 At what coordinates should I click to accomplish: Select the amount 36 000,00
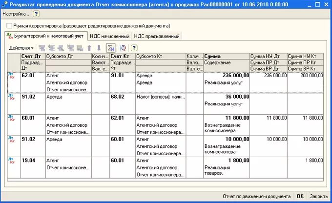(237, 97)
